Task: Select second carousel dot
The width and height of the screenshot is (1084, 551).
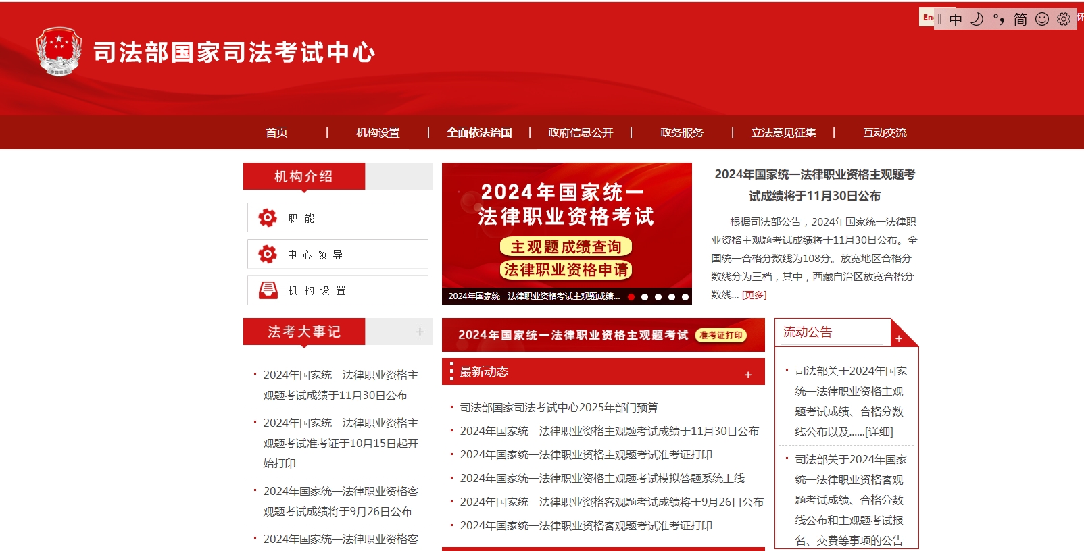Action: (x=645, y=296)
